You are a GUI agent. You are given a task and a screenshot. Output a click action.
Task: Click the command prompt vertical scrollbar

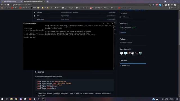[114, 47]
